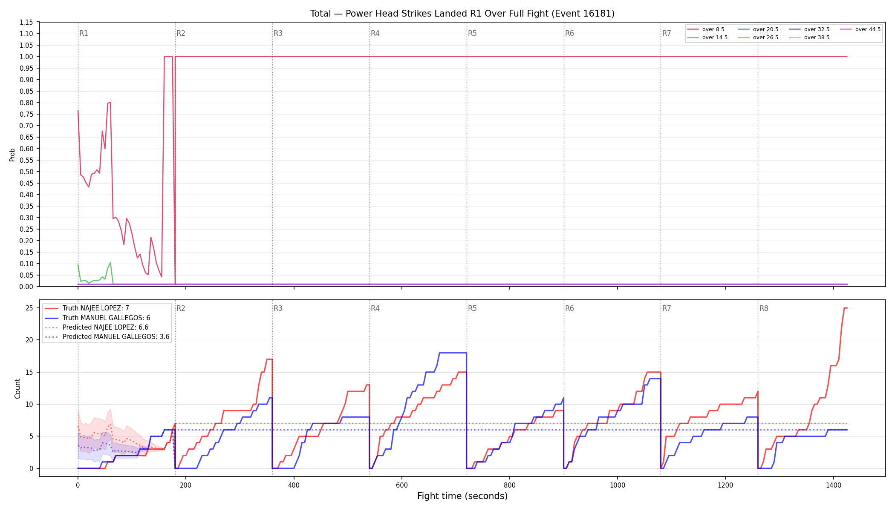Click the 0.75 tick on Prob axis
895x511 pixels.
(x=26, y=115)
